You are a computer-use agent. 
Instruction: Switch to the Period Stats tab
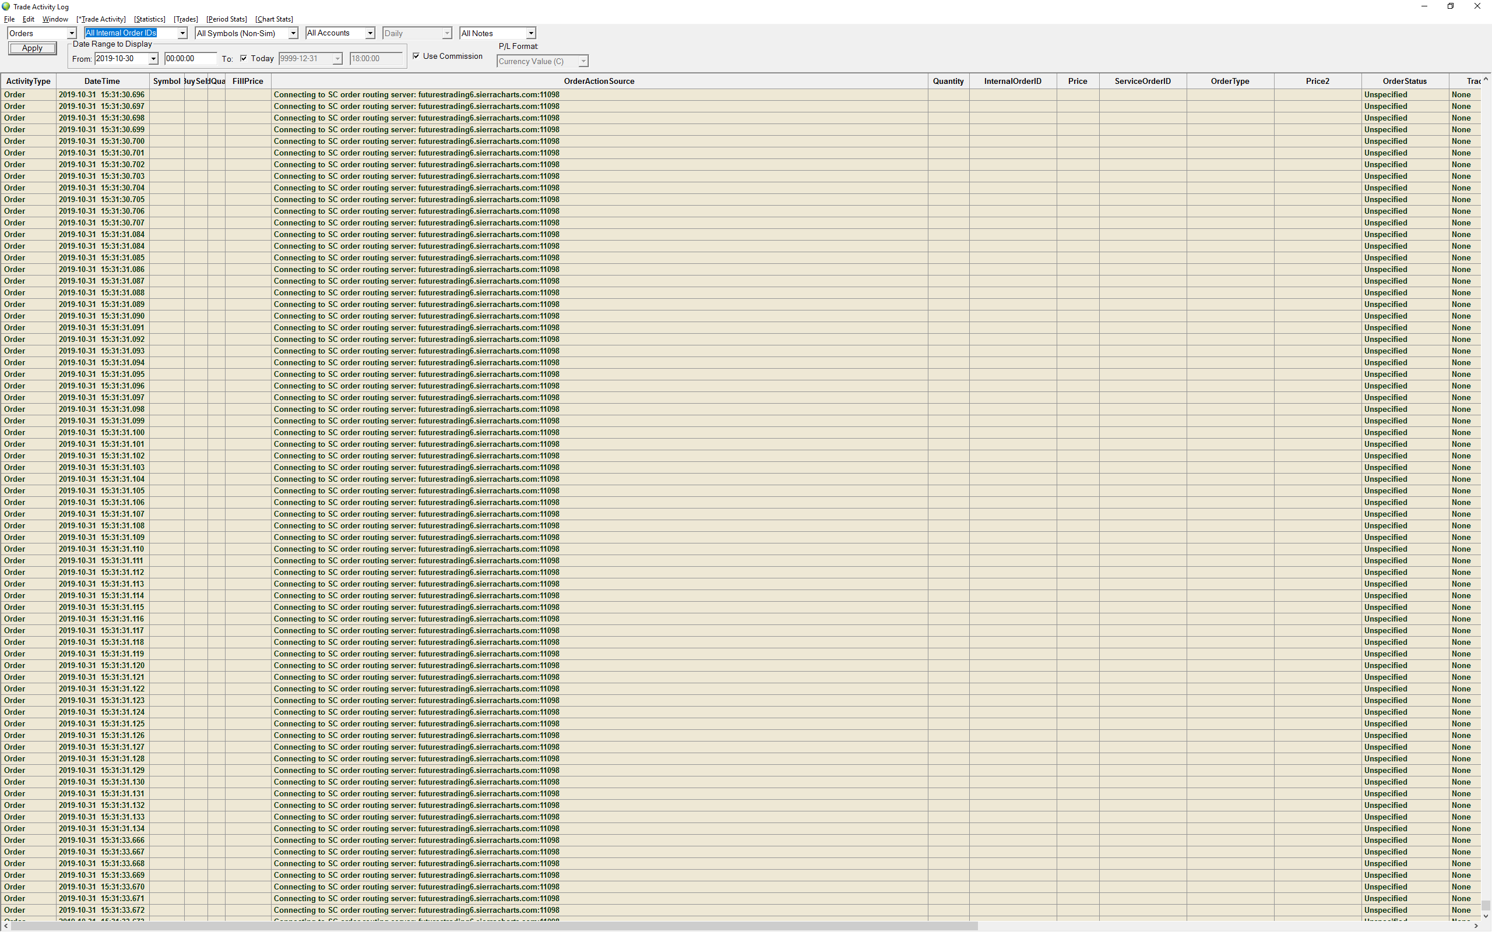(226, 19)
